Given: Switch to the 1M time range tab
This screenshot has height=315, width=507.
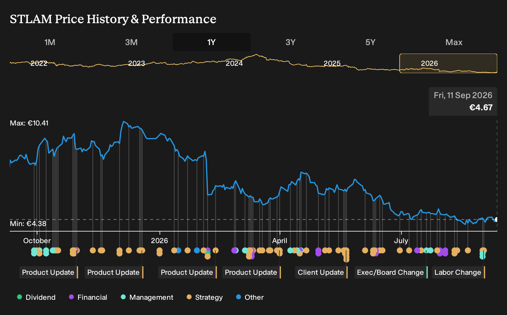Looking at the screenshot, I should click(x=50, y=42).
